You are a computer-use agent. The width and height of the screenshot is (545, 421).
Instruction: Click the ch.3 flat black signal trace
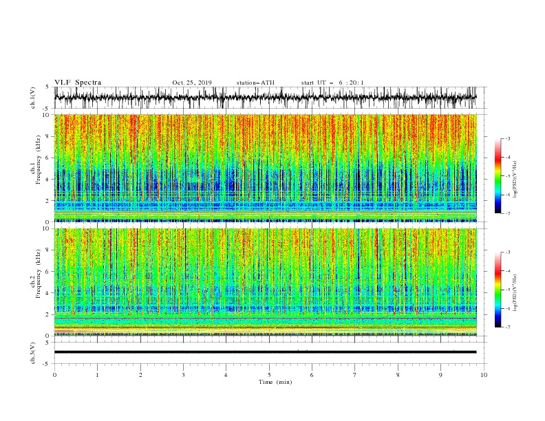pos(265,352)
